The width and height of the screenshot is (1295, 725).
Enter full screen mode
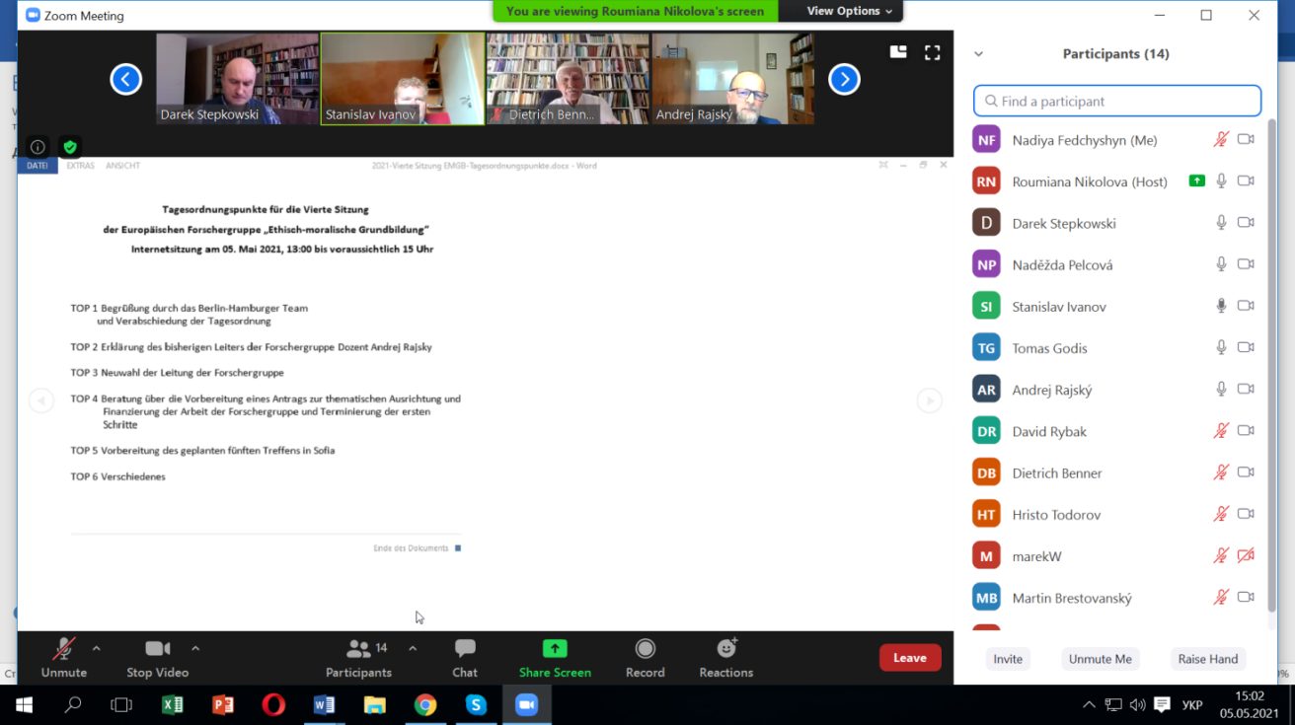coord(932,53)
